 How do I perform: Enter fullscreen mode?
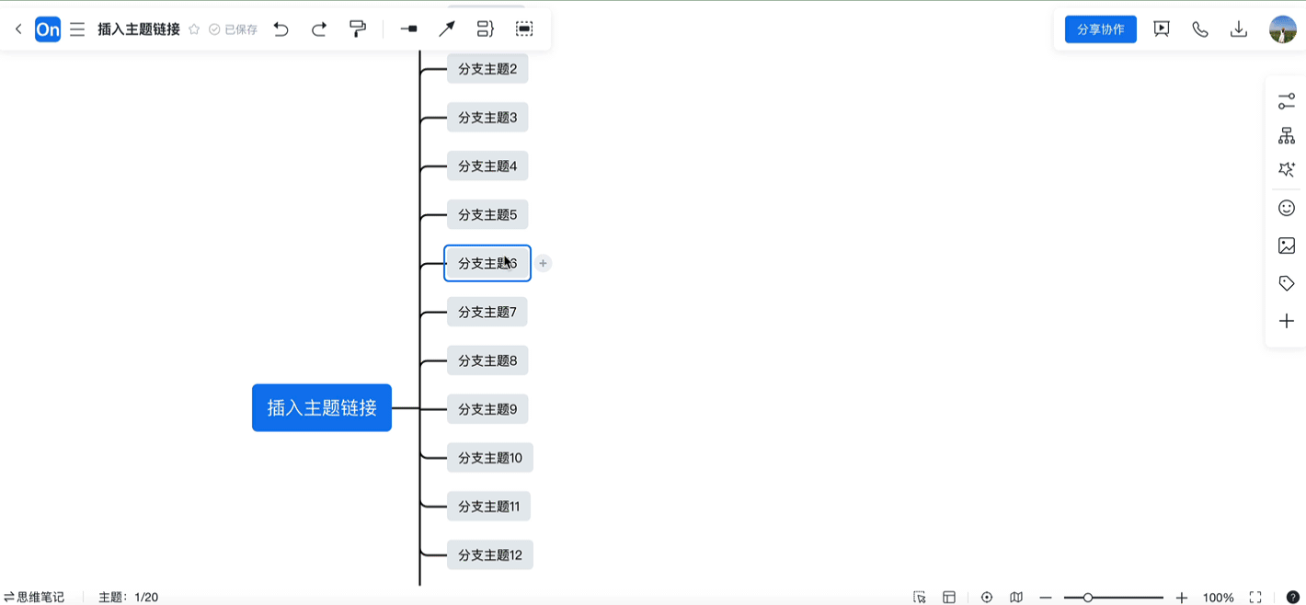(x=1255, y=597)
